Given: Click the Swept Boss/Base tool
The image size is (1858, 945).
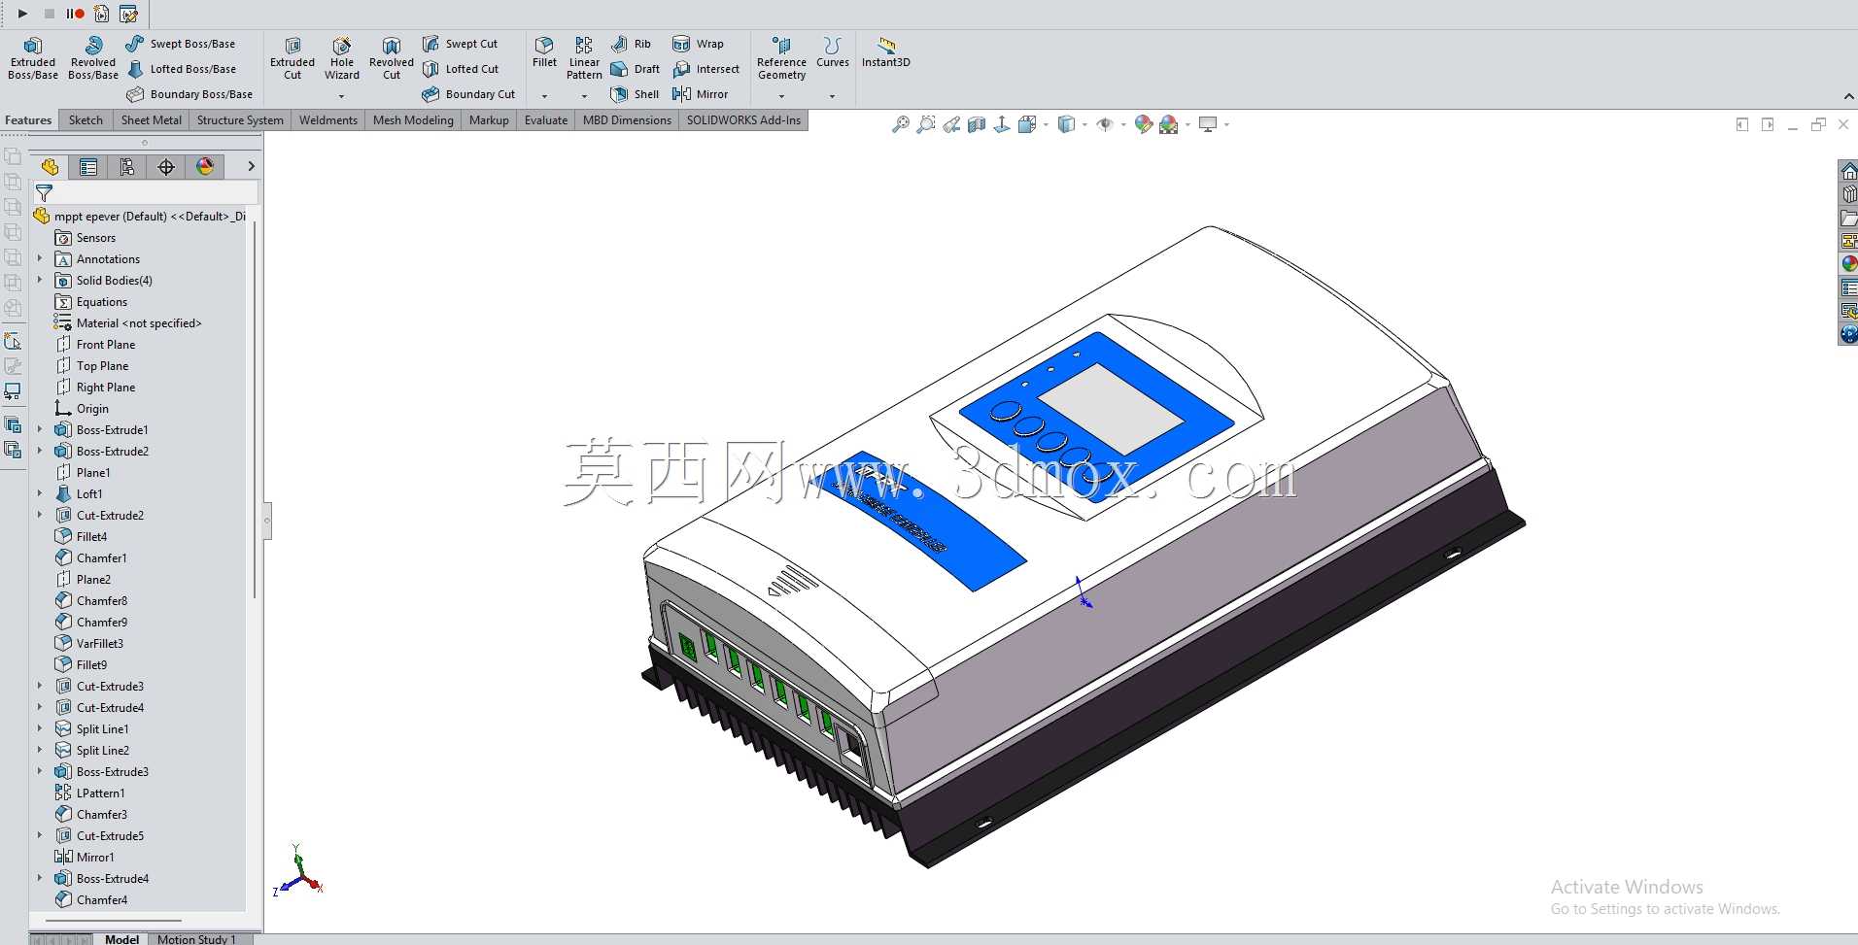Looking at the screenshot, I should pyautogui.click(x=181, y=44).
